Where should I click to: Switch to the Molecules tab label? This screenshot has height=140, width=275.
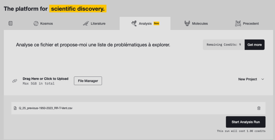click(x=200, y=23)
